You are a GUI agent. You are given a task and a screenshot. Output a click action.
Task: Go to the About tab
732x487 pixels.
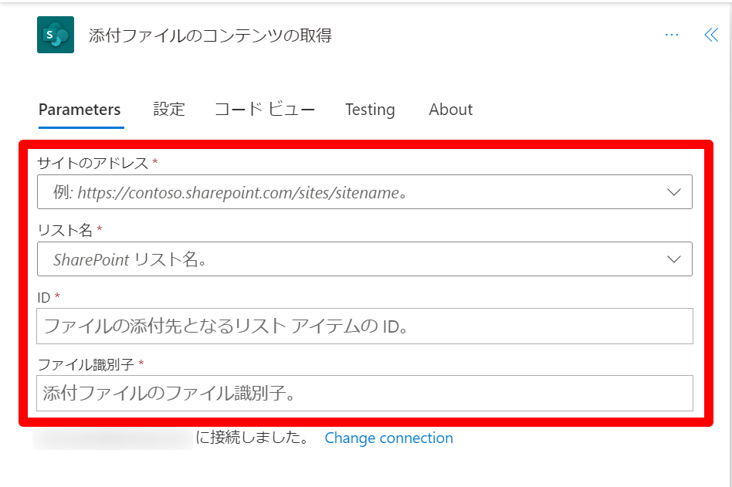click(451, 110)
